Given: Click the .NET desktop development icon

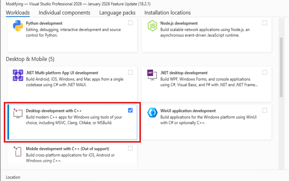Looking at the screenshot, I should point(152,76).
